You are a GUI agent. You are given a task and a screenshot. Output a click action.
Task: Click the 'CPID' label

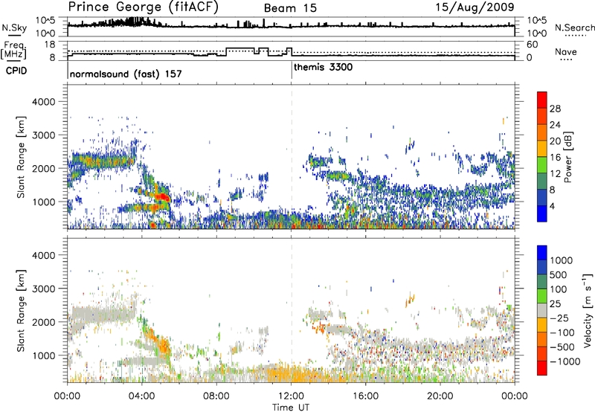click(16, 71)
